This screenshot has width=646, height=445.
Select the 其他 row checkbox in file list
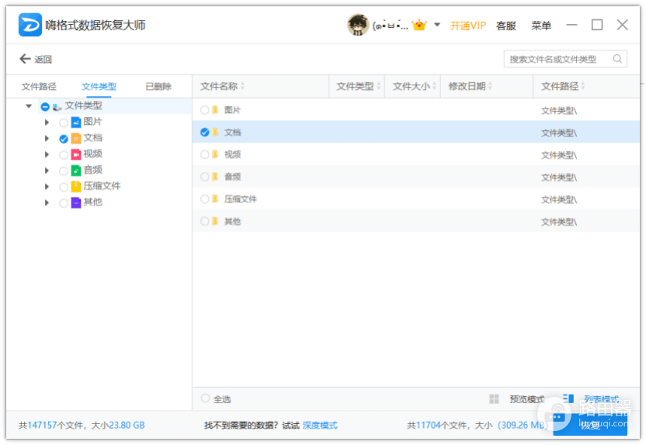(205, 221)
